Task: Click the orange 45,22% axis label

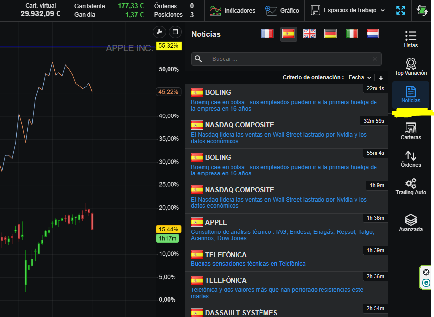Action: click(x=168, y=92)
